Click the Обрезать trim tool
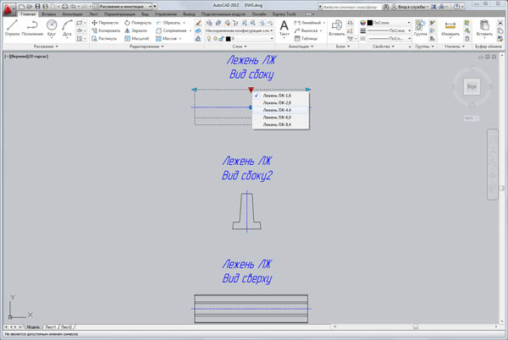The image size is (508, 340). (168, 23)
